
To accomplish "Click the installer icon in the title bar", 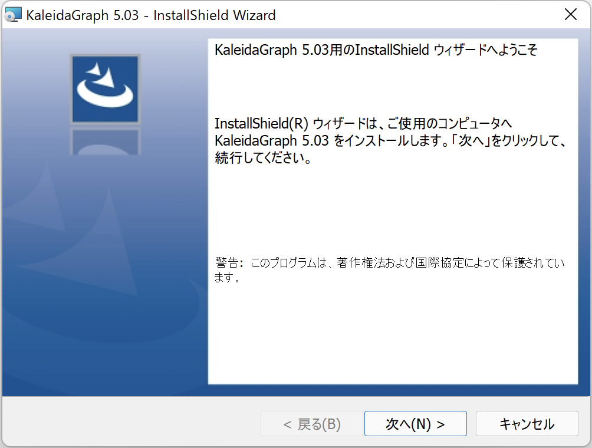I will click(13, 15).
